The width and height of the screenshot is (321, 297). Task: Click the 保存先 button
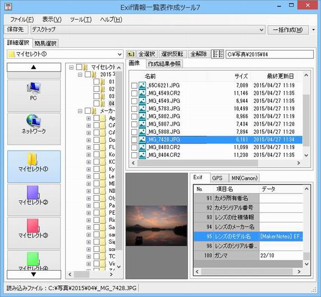[16, 30]
